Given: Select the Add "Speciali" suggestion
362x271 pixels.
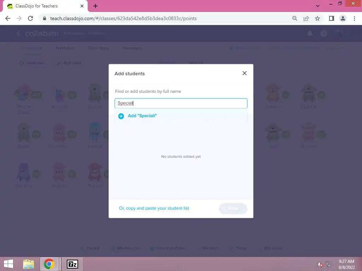Looking at the screenshot, I should (181, 116).
